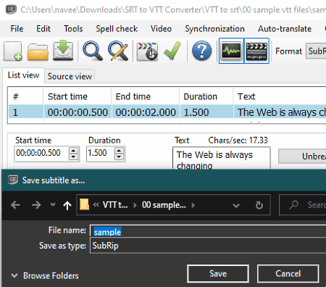Screen dimensions: 326x287
Task: Click the Save button
Action: click(218, 274)
